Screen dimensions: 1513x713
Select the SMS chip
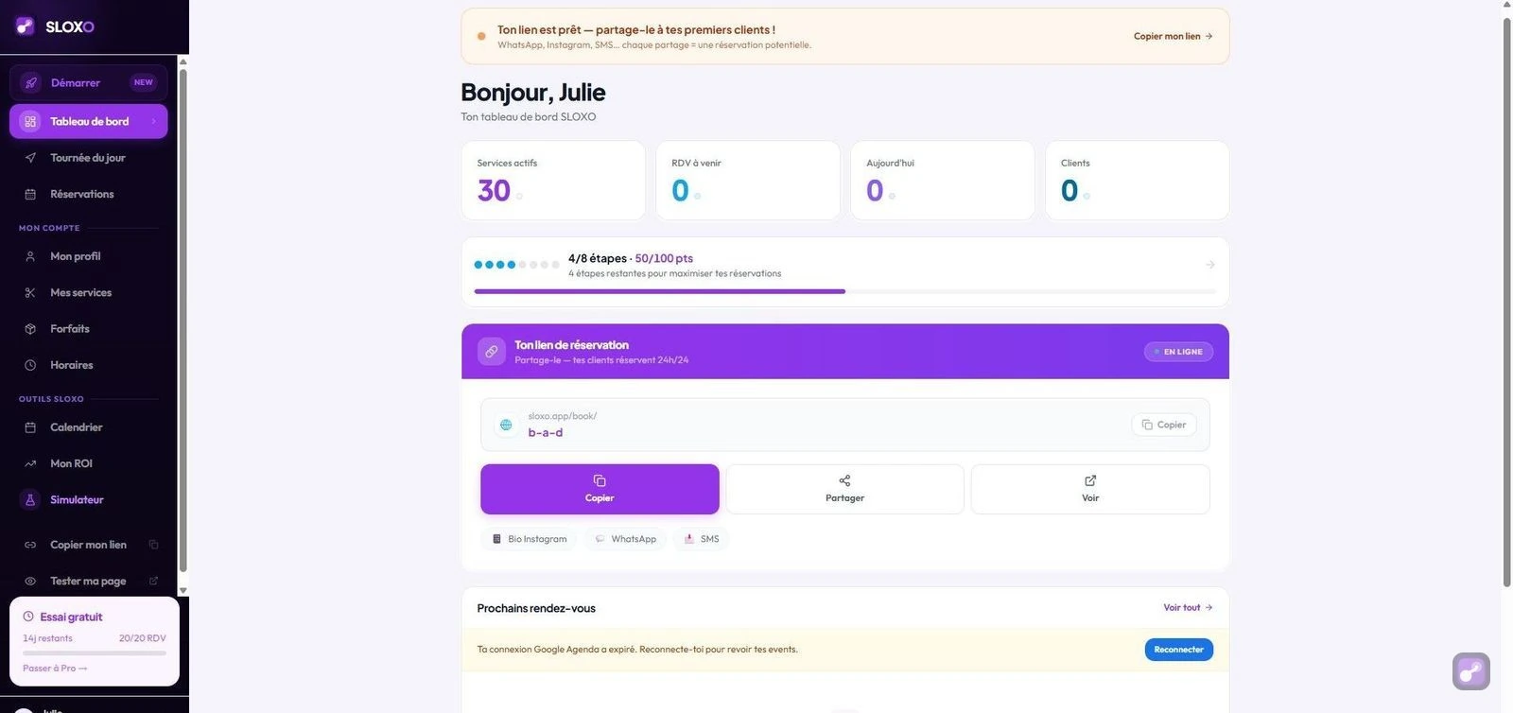tap(702, 539)
